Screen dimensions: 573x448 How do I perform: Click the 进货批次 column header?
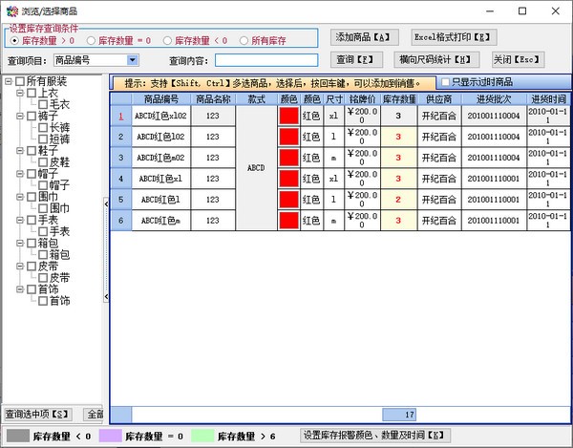pos(494,99)
